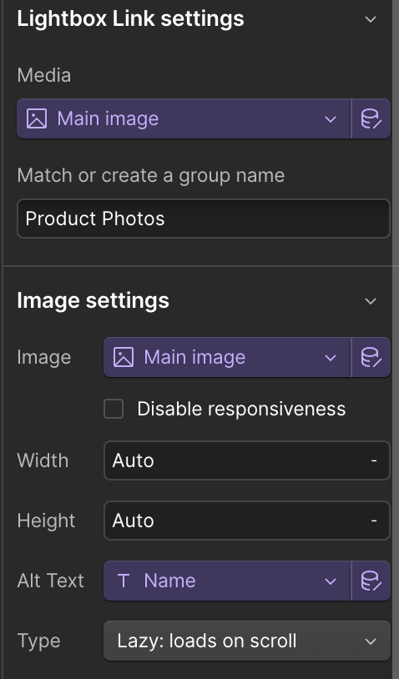Click the Image settings heading
The height and width of the screenshot is (679, 399).
[93, 301]
